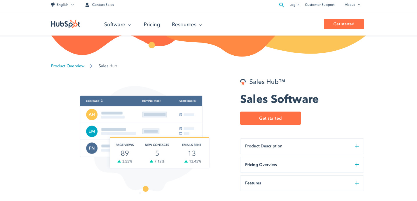Click the globe language icon

[53, 5]
